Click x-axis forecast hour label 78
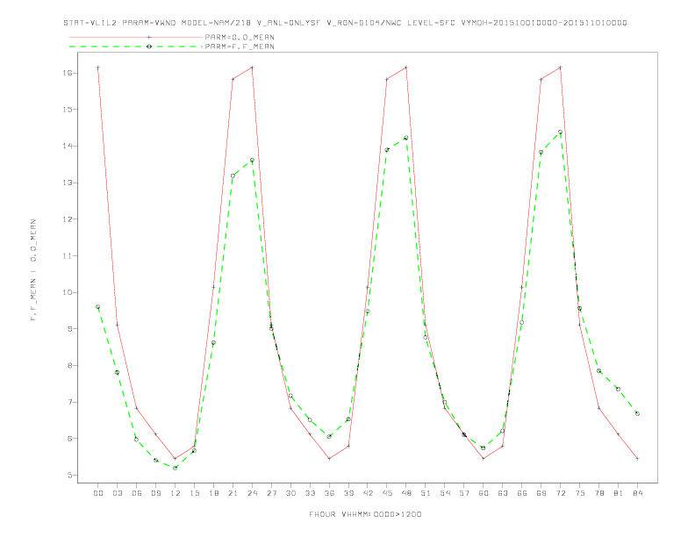This screenshot has width=695, height=537. click(599, 493)
